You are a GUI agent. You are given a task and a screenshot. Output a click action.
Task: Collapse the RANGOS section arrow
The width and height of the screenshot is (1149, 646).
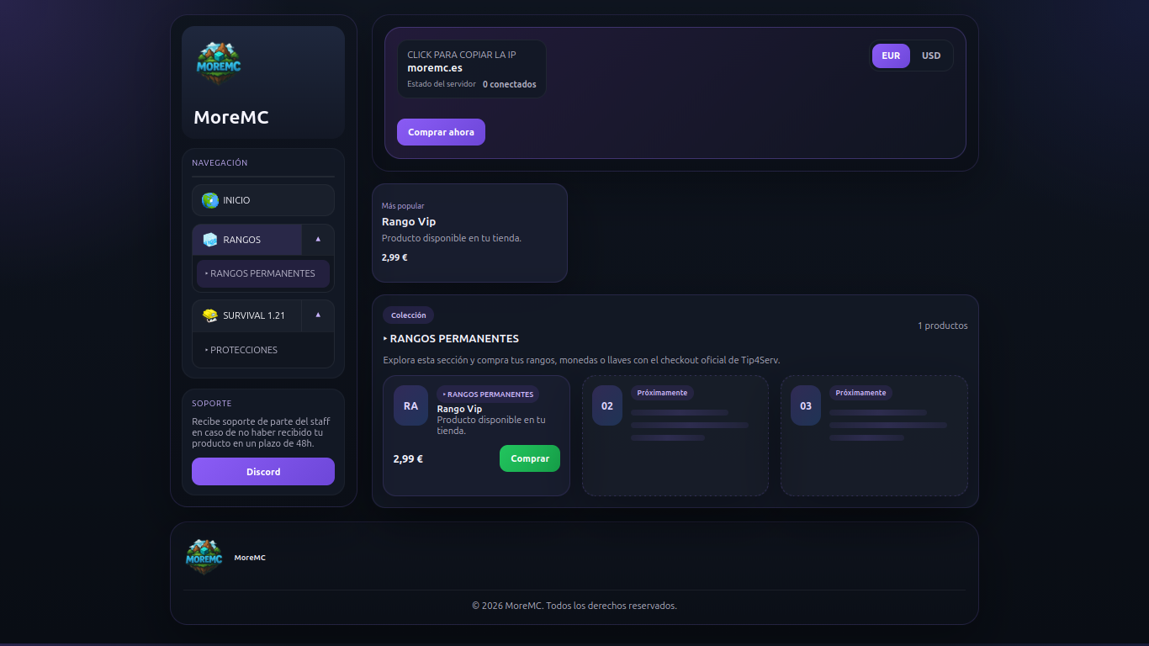tap(318, 240)
